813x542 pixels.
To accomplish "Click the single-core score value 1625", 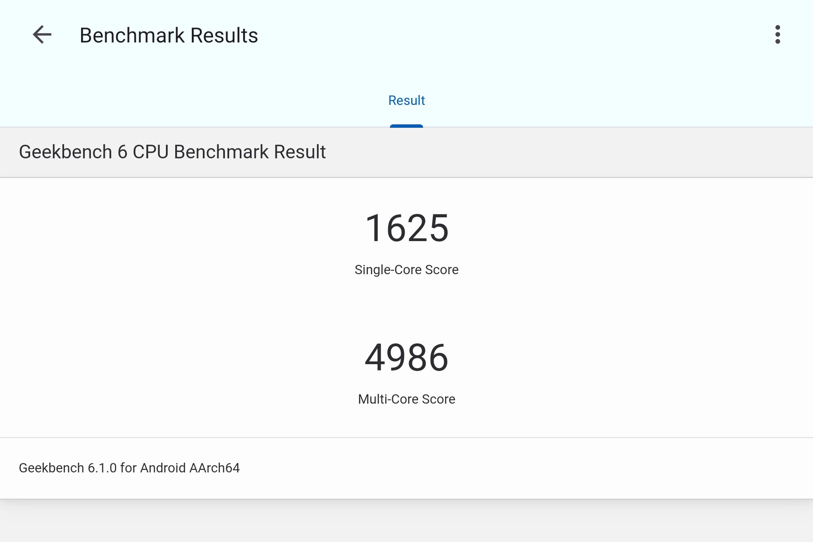I will (x=406, y=228).
